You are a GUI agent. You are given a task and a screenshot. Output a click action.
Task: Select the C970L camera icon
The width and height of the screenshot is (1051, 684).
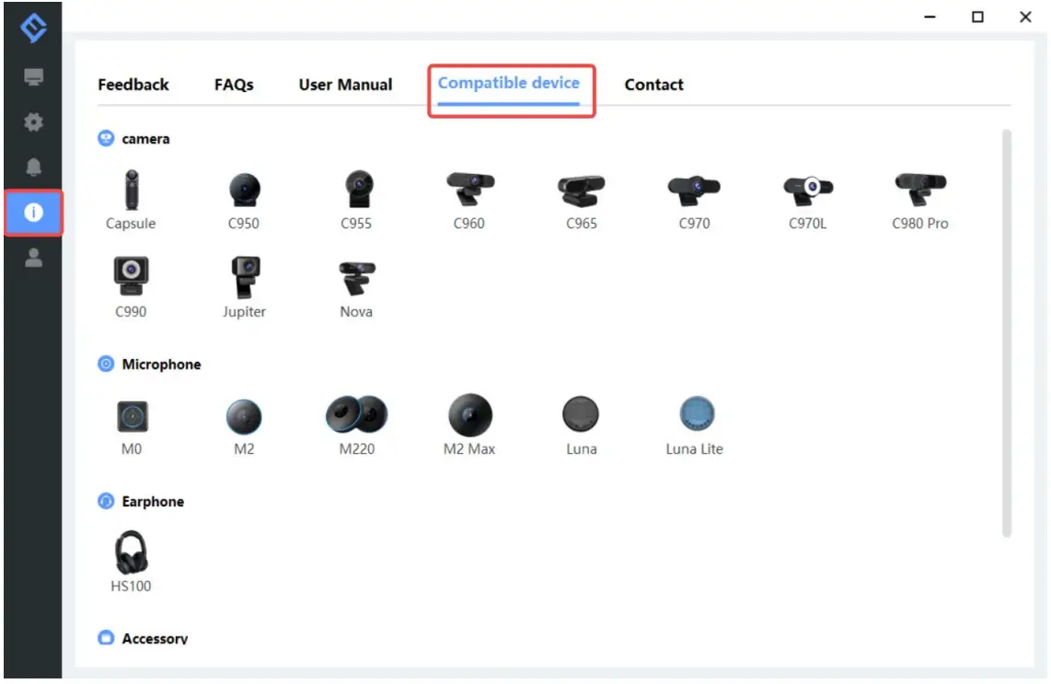[808, 191]
